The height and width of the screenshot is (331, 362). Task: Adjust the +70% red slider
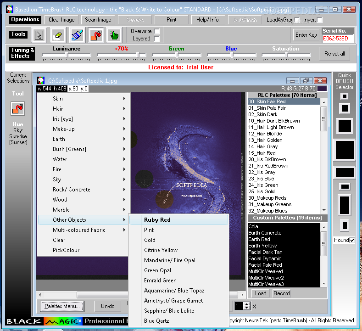[122, 55]
